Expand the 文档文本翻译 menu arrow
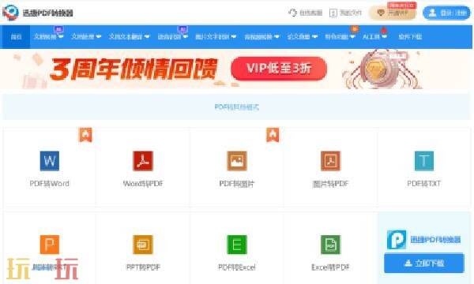This screenshot has width=474, height=284. click(147, 36)
